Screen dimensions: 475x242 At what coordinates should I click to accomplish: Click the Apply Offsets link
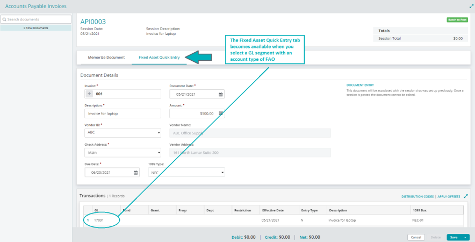coord(449,197)
